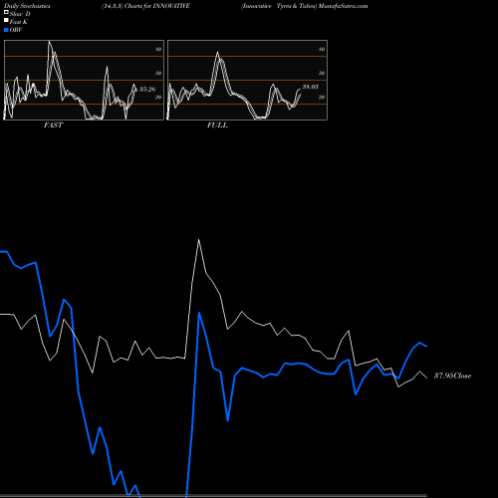This screenshot has height=498, width=498.
Task: Click the 35.26 value in the FAST chart
Action: (x=147, y=89)
